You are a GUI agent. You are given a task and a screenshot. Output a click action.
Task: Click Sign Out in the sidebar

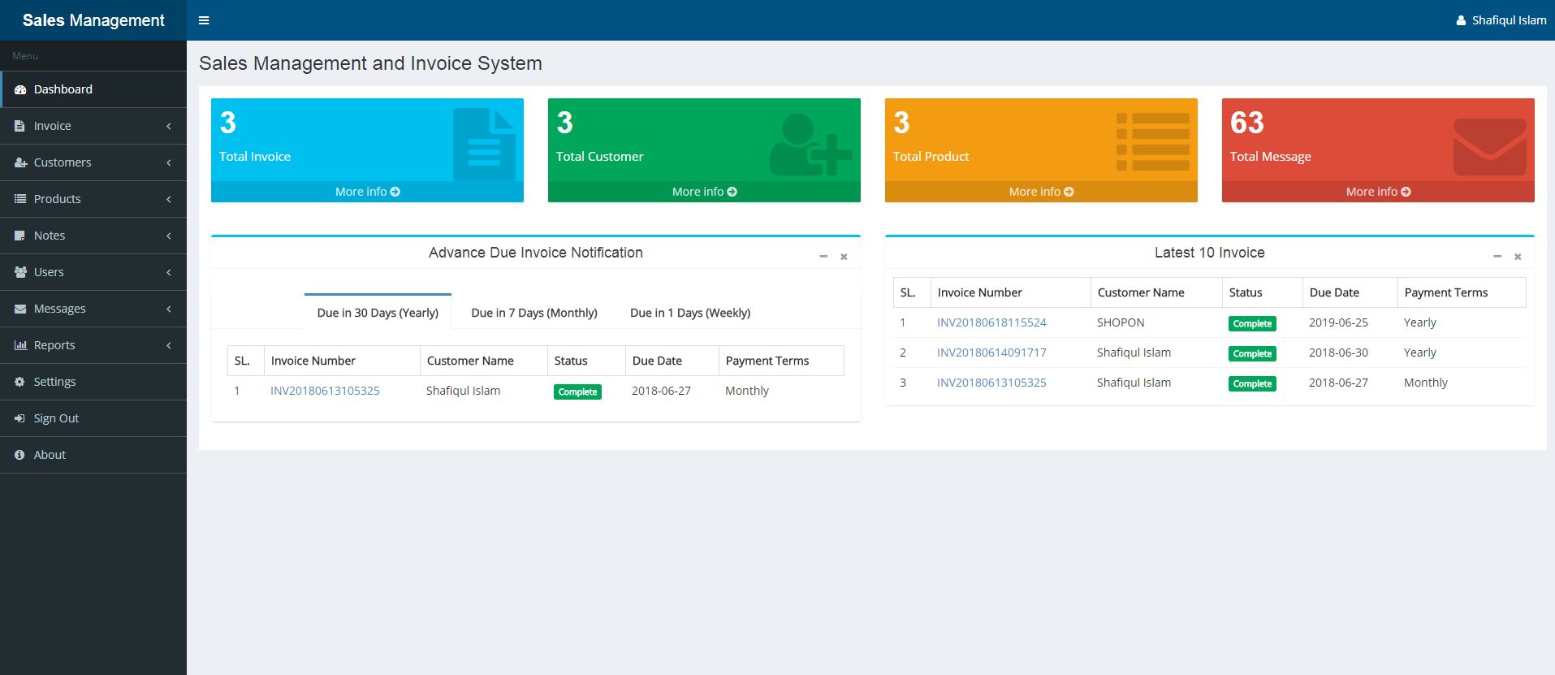[56, 418]
